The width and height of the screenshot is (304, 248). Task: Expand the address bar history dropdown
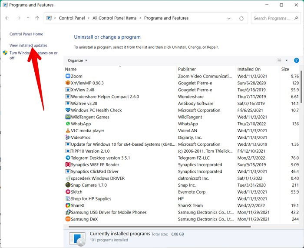tap(229, 18)
